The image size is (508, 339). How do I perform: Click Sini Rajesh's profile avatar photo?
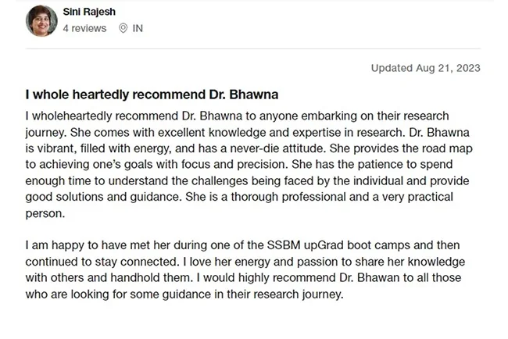point(41,21)
